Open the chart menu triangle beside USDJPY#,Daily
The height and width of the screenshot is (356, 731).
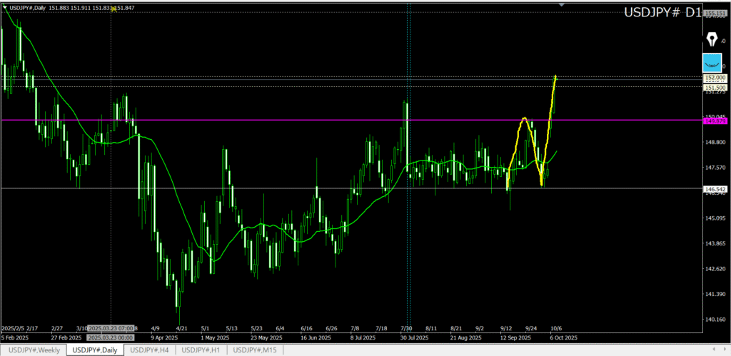pyautogui.click(x=5, y=8)
